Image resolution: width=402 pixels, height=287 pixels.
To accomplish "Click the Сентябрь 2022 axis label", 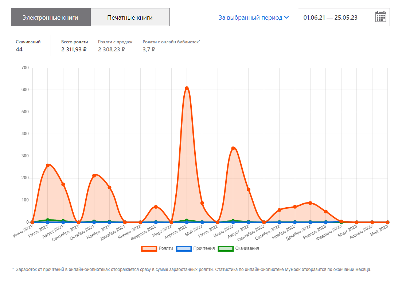I will [251, 233].
